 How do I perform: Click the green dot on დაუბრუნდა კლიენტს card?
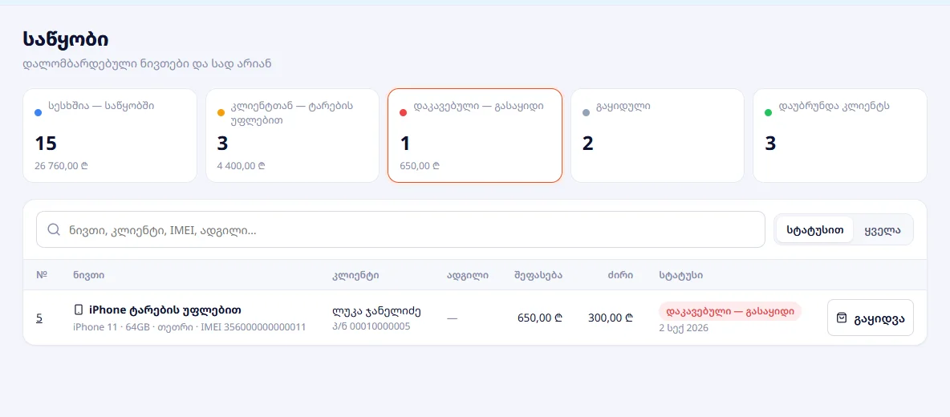768,112
